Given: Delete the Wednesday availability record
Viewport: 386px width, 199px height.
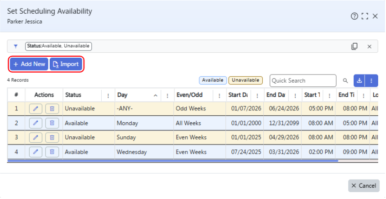Looking at the screenshot, I should pyautogui.click(x=52, y=152).
